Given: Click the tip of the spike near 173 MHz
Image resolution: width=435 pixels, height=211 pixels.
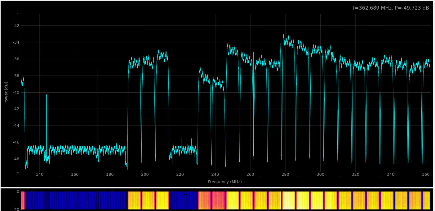Looking at the screenshot, I should [x=97, y=68].
